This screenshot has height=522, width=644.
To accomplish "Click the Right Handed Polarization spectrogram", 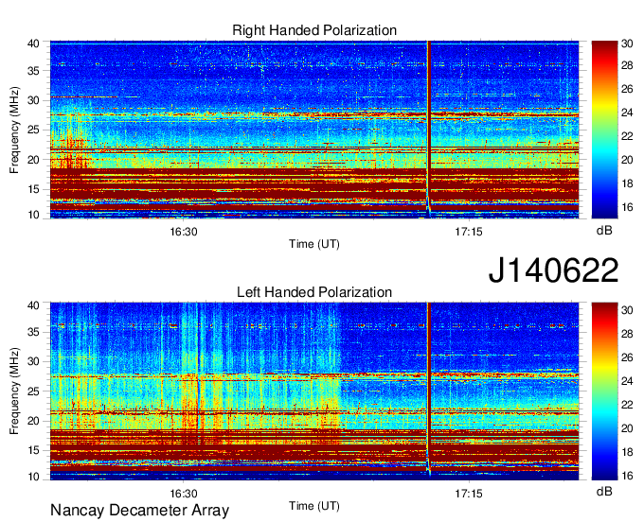I will coord(314,130).
